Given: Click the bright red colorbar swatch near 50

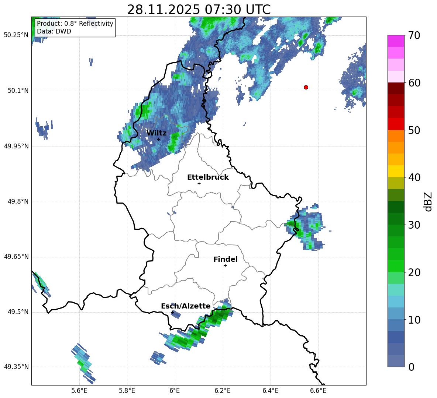Looking at the screenshot, I should click(x=396, y=124).
